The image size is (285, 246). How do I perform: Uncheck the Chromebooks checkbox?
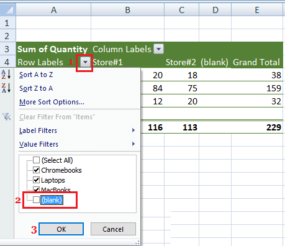click(37, 170)
